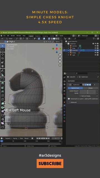This screenshot has width=100, height=178.
Task: Open the File menu
Action: pos(4,36)
